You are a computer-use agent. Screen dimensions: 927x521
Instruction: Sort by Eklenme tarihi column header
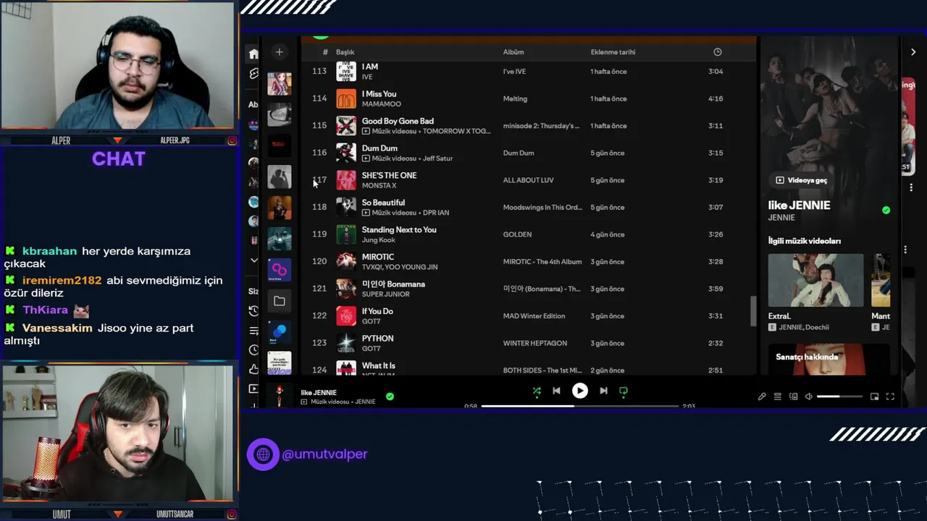[x=613, y=52]
